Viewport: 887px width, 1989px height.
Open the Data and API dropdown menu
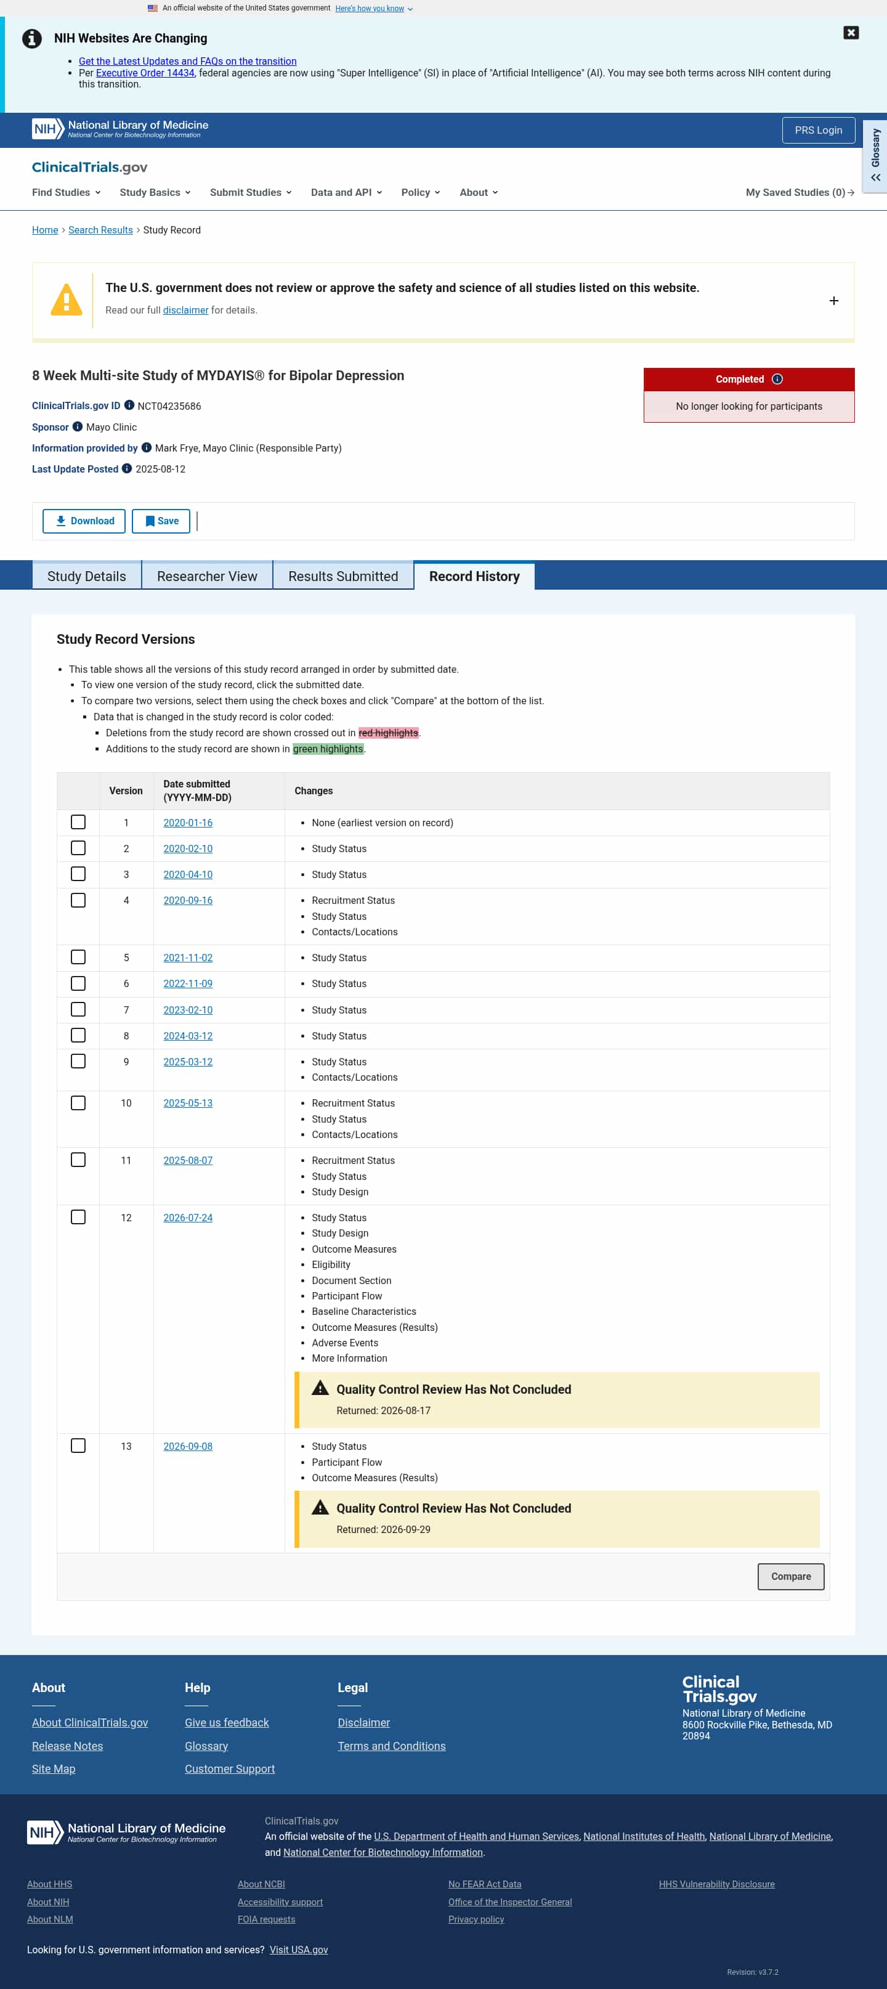pos(347,192)
